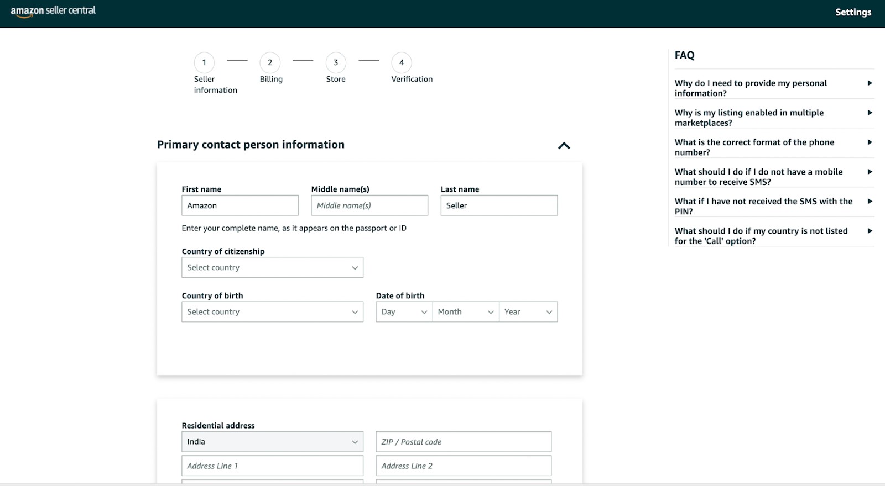The image size is (885, 486).
Task: Open the Country of birth dropdown
Action: 272,312
